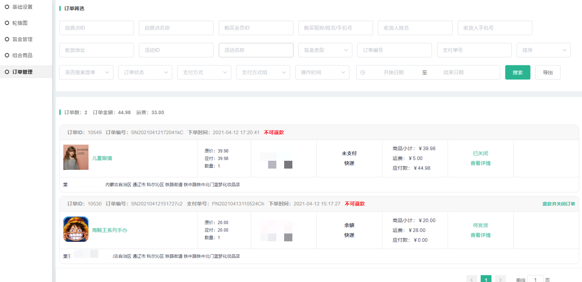
Task: Click the next page arrow in pagination
Action: click(500, 279)
